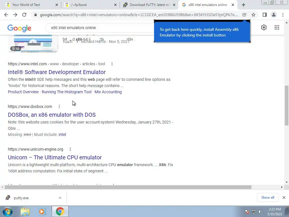Open the Windows Start button
289x217 pixels.
pos(8,211)
